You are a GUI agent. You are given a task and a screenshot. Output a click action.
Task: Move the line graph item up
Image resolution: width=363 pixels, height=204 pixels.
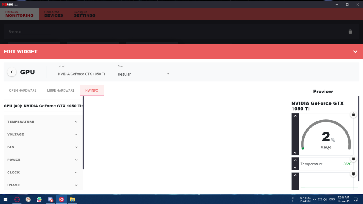pyautogui.click(x=295, y=175)
